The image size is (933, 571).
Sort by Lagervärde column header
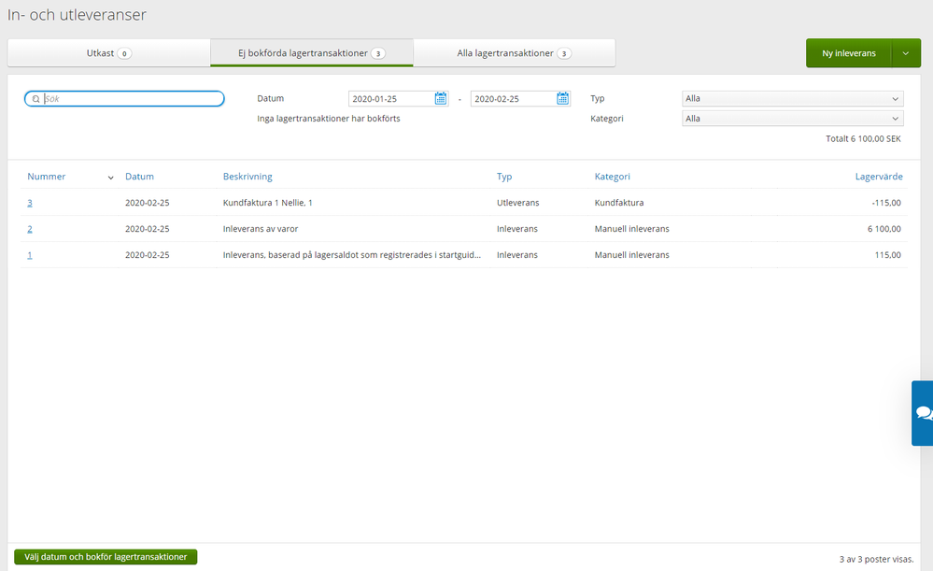pyautogui.click(x=878, y=177)
